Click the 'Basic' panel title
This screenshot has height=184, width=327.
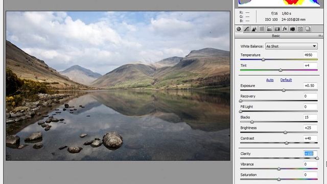(276, 36)
